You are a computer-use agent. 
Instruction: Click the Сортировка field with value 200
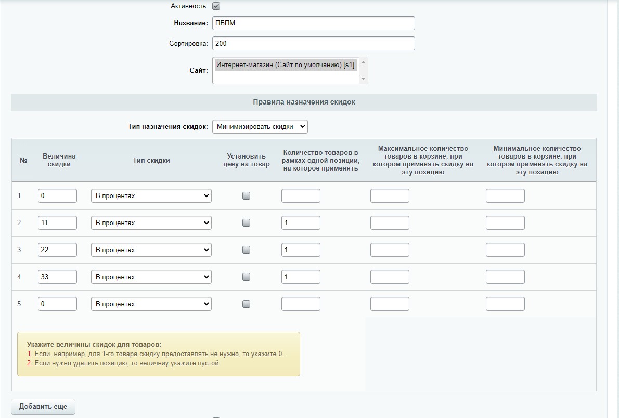click(x=313, y=44)
